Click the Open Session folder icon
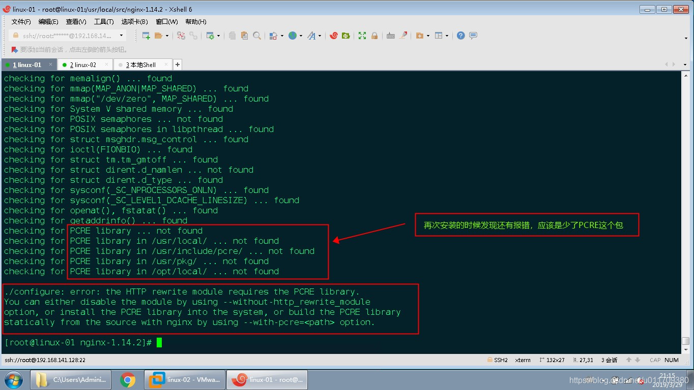The height and width of the screenshot is (390, 694). coord(158,36)
